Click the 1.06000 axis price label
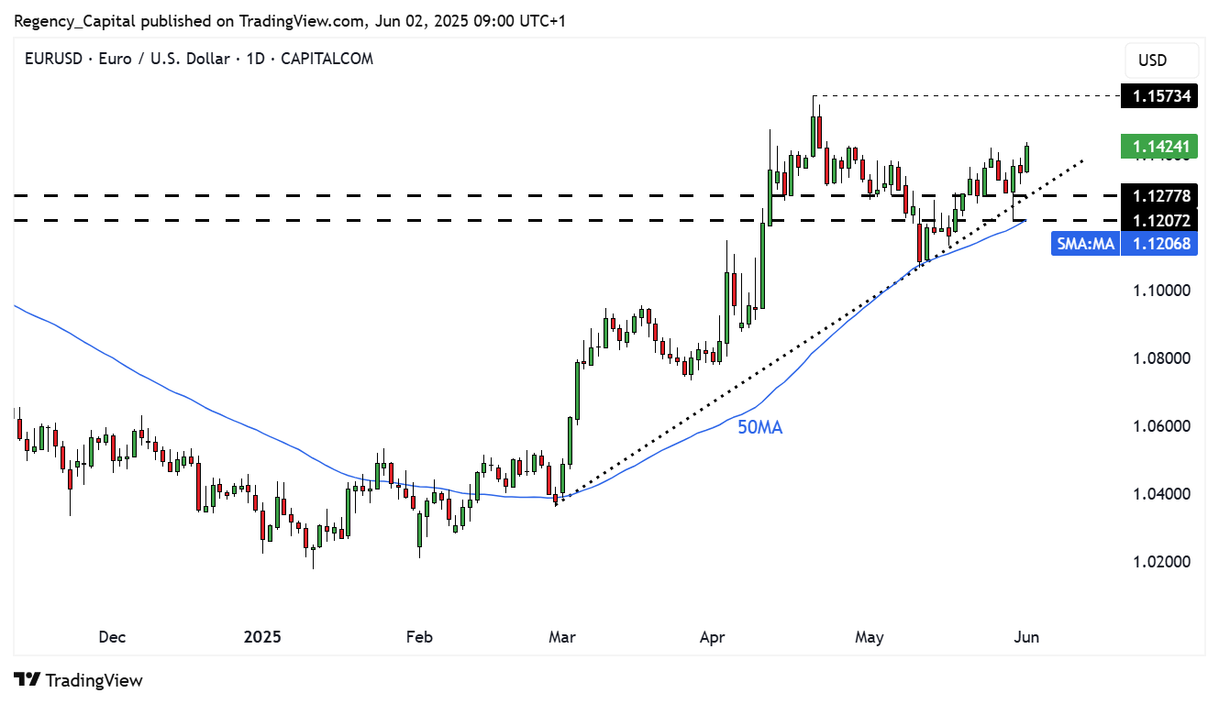 pos(1161,426)
